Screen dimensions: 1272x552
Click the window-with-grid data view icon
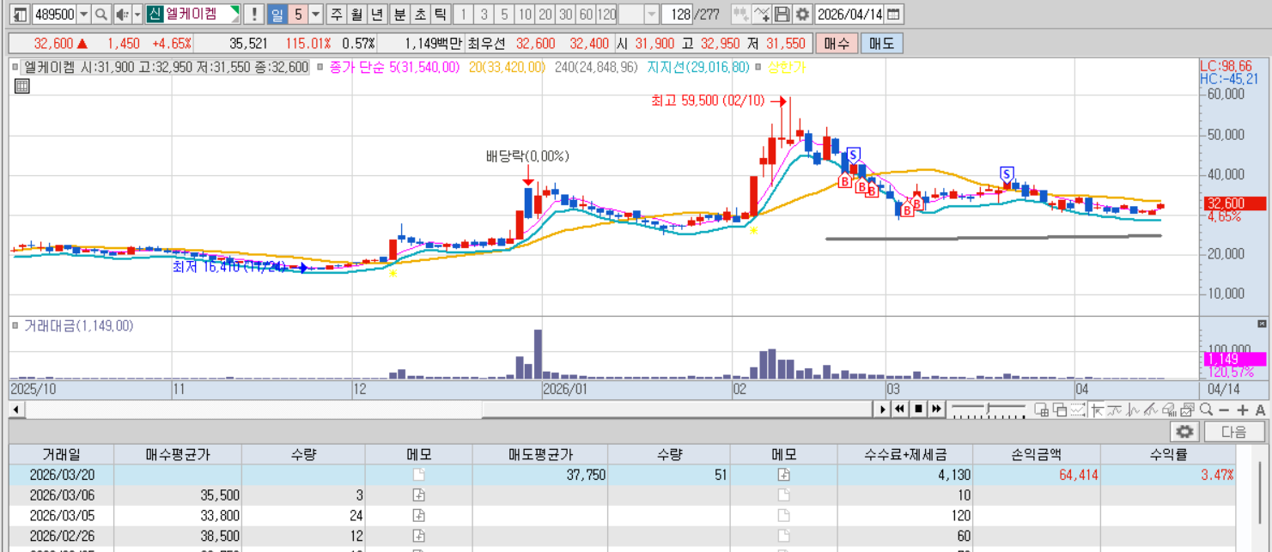click(1042, 409)
